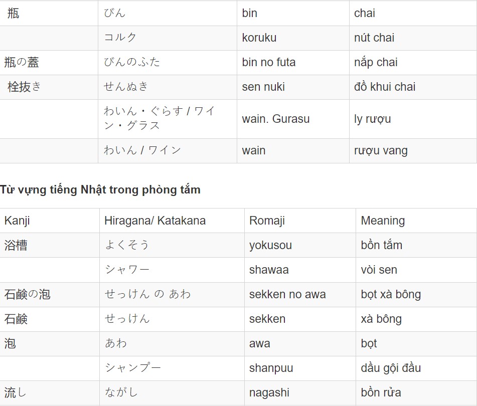The height and width of the screenshot is (406, 477).
Task: Click the 'Kanji' column header
Action: click(50, 221)
